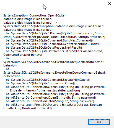Image resolution: width=114 pixels, height=128 pixels.
Task: Click the Login.Procs.SQLPasswordExists line
Action: click(54, 105)
